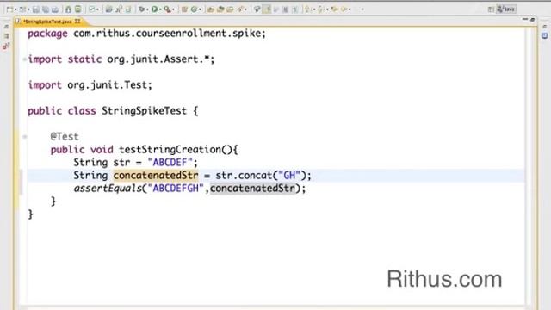551x310 pixels.
Task: Click the yellow Back navigation arrow
Action: coord(335,9)
